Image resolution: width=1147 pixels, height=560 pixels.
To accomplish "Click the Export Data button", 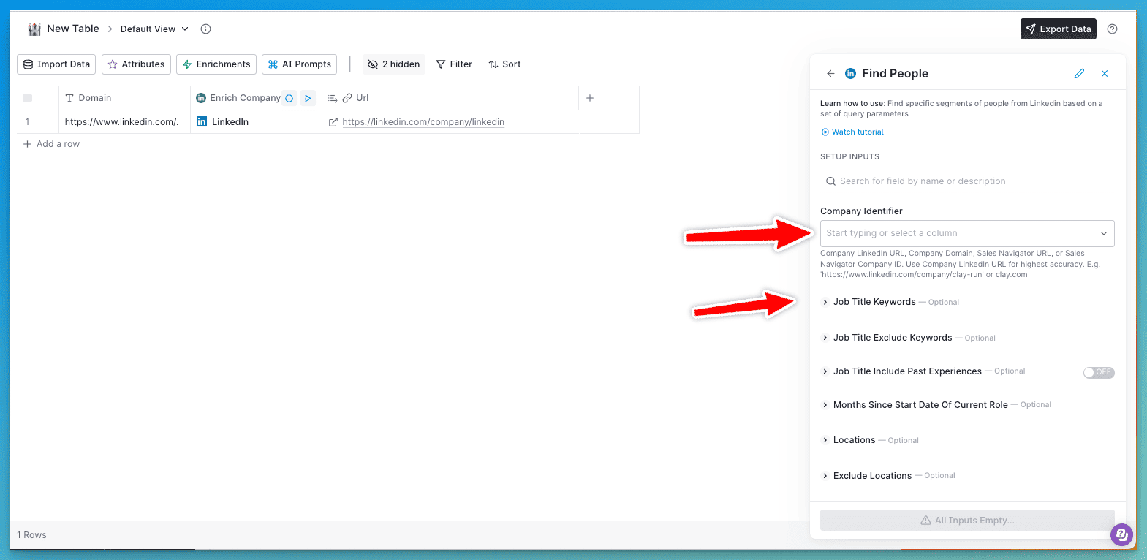I will point(1058,29).
